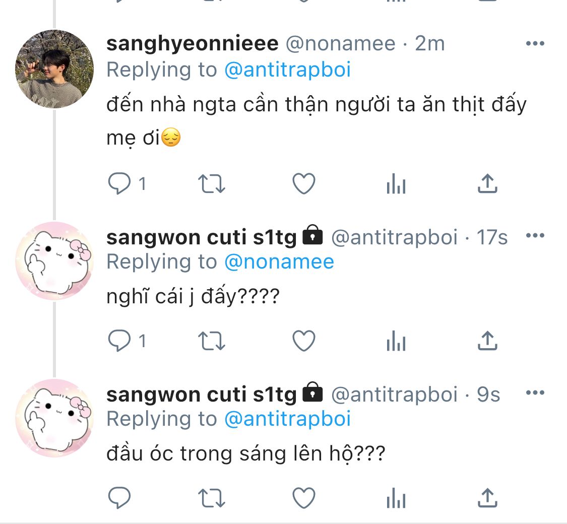Image resolution: width=567 pixels, height=524 pixels.
Task: Like sanghyeonnieee's tweet about ăn thịt
Action: pyautogui.click(x=304, y=184)
